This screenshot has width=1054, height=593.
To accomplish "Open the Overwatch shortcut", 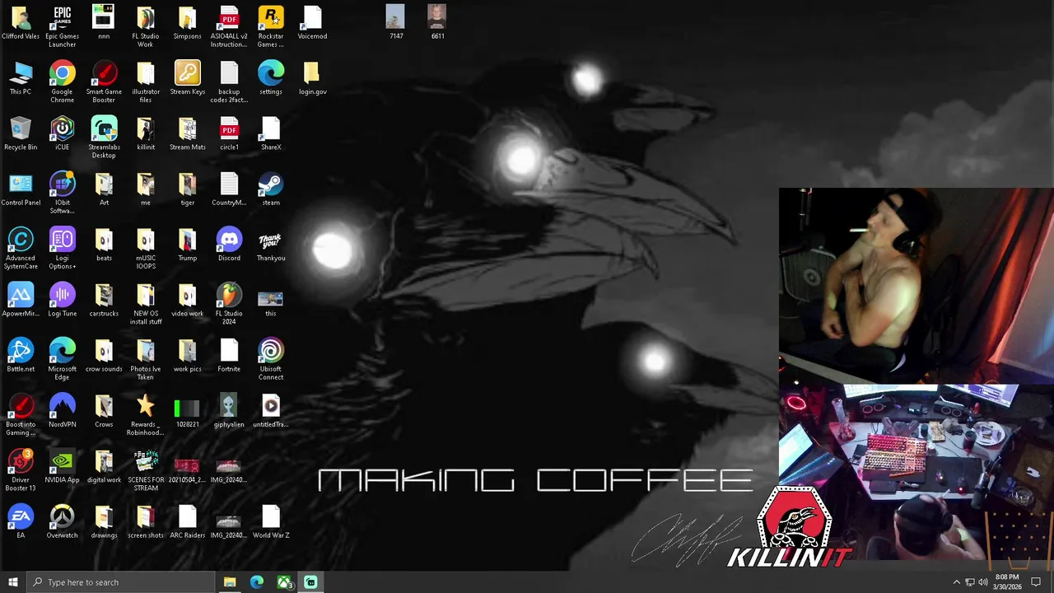I will point(62,522).
